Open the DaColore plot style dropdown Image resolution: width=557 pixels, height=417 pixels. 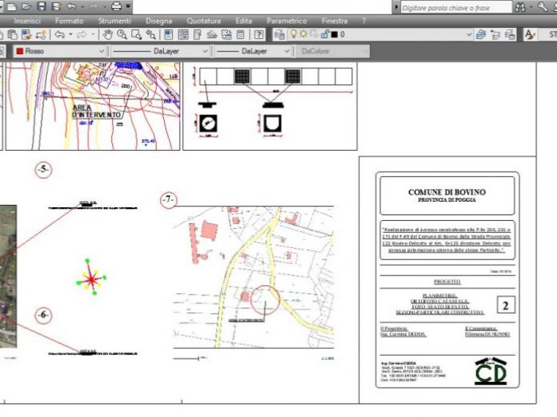pos(364,51)
